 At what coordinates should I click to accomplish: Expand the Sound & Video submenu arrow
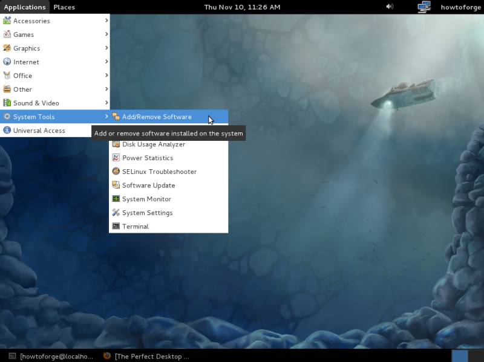106,103
